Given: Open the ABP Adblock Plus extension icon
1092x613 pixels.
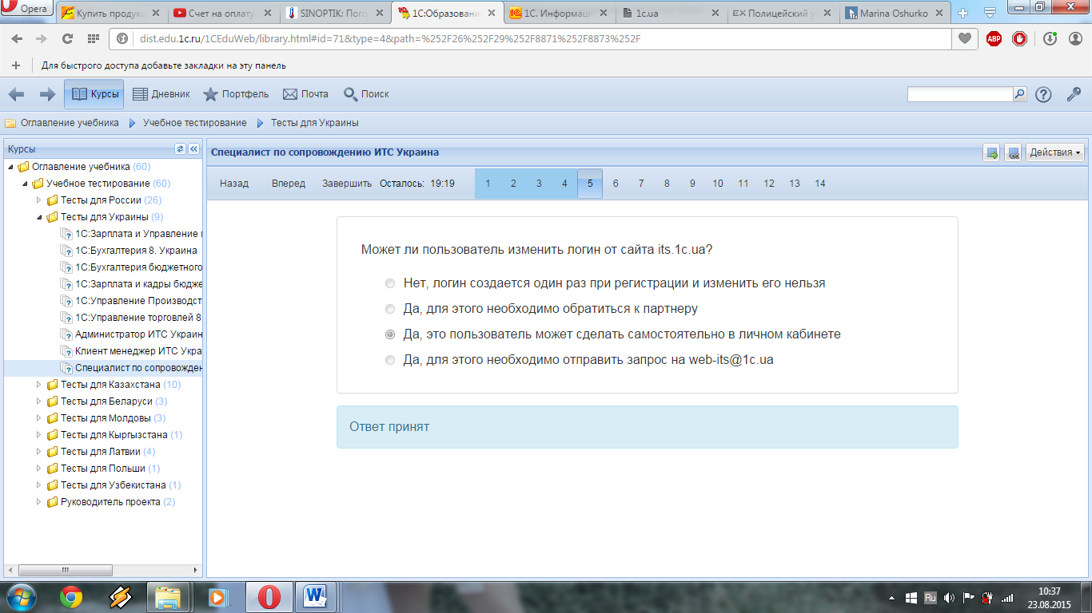Looking at the screenshot, I should click(994, 38).
